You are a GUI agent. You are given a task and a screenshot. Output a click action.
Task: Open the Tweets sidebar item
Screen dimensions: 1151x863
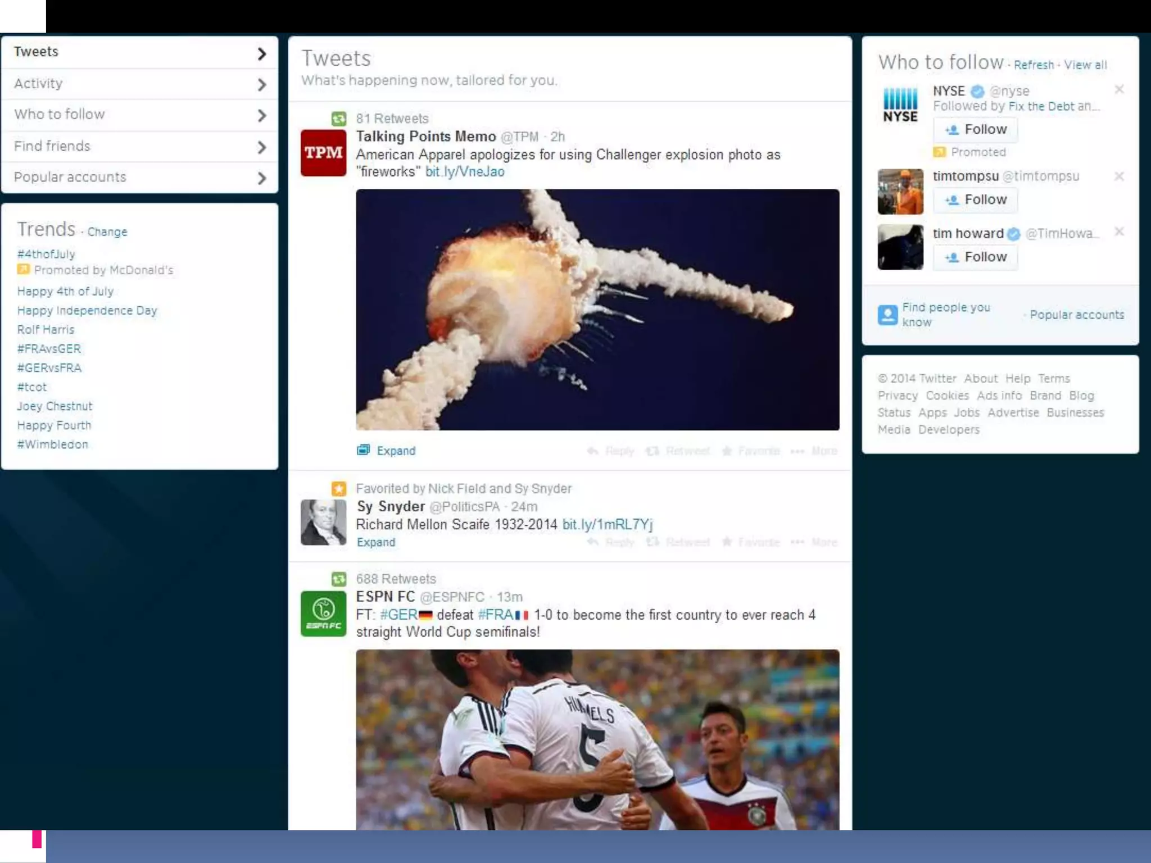click(x=139, y=52)
